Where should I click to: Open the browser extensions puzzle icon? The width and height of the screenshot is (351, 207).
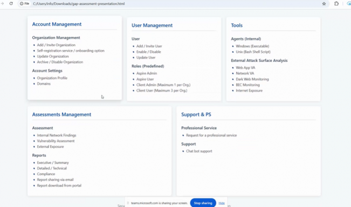[336, 4]
